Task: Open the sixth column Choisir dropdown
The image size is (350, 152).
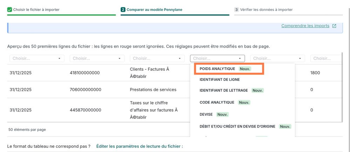Action: (x=326, y=58)
